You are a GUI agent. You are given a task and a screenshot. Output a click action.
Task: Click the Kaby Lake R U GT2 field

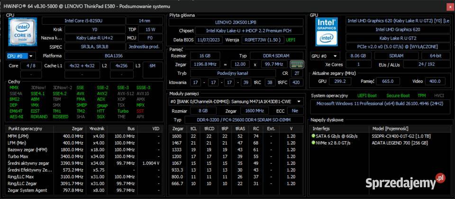click(x=398, y=38)
